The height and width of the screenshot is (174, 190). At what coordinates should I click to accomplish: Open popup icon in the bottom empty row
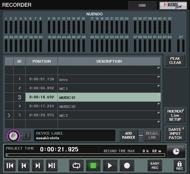pyautogui.click(x=158, y=122)
